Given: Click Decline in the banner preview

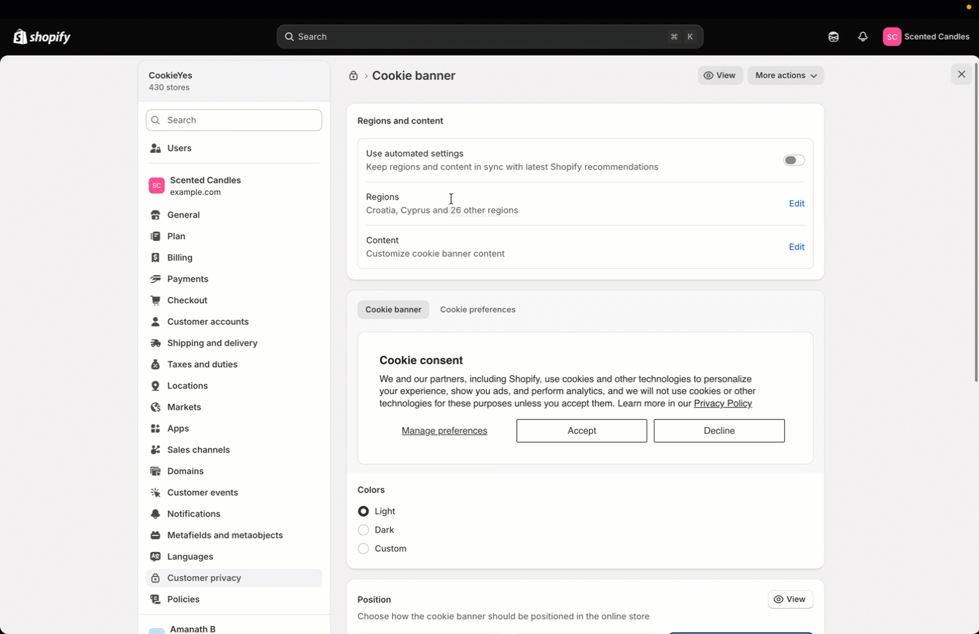Looking at the screenshot, I should [719, 430].
